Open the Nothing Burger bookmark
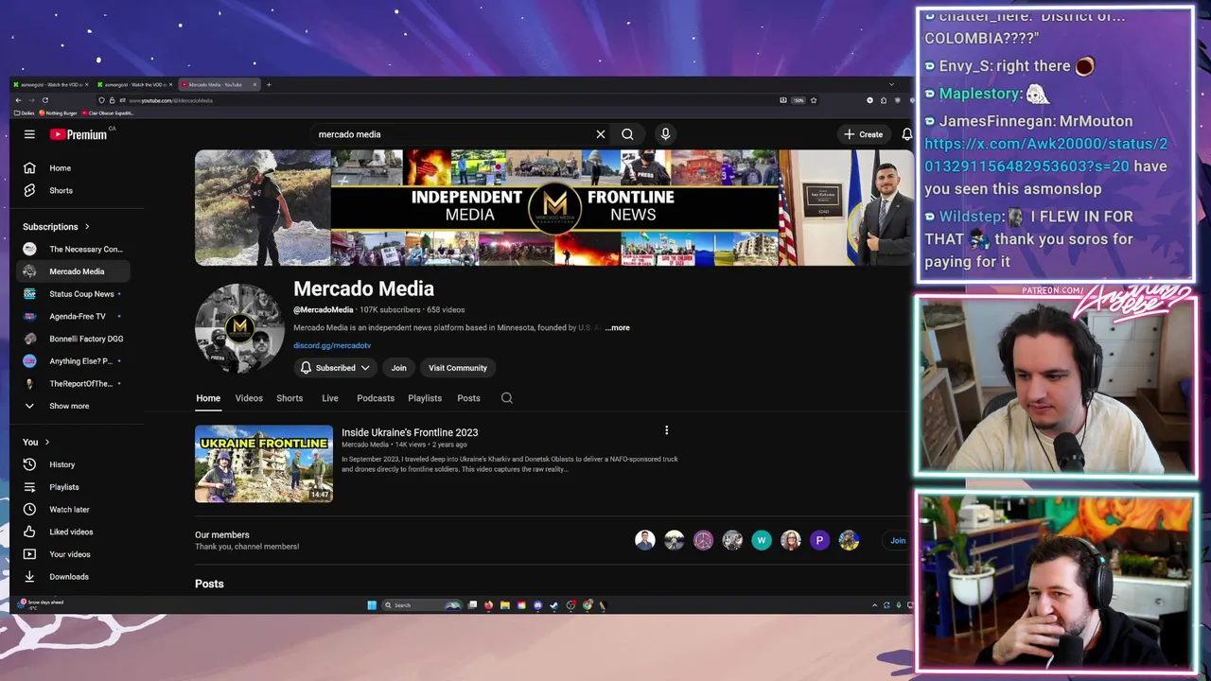The height and width of the screenshot is (681, 1211). (60, 113)
